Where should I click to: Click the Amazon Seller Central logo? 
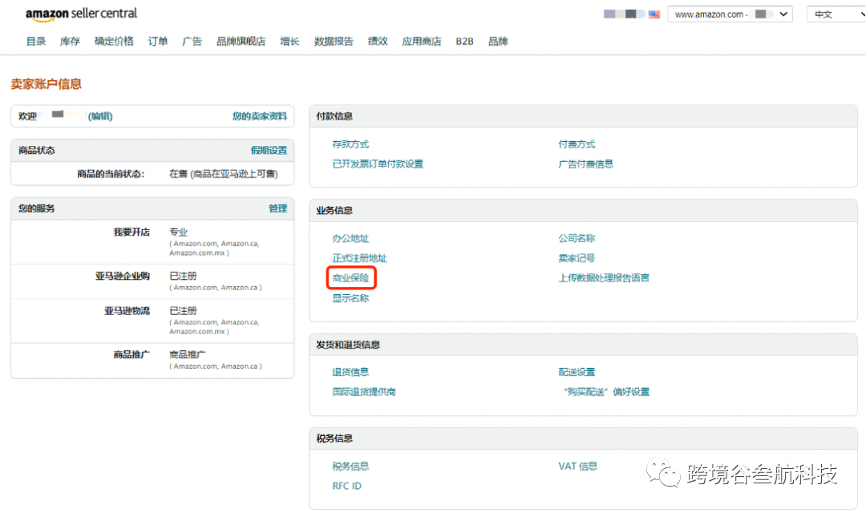pyautogui.click(x=80, y=14)
